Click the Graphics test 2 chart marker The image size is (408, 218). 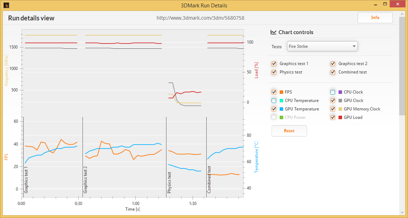click(85, 179)
